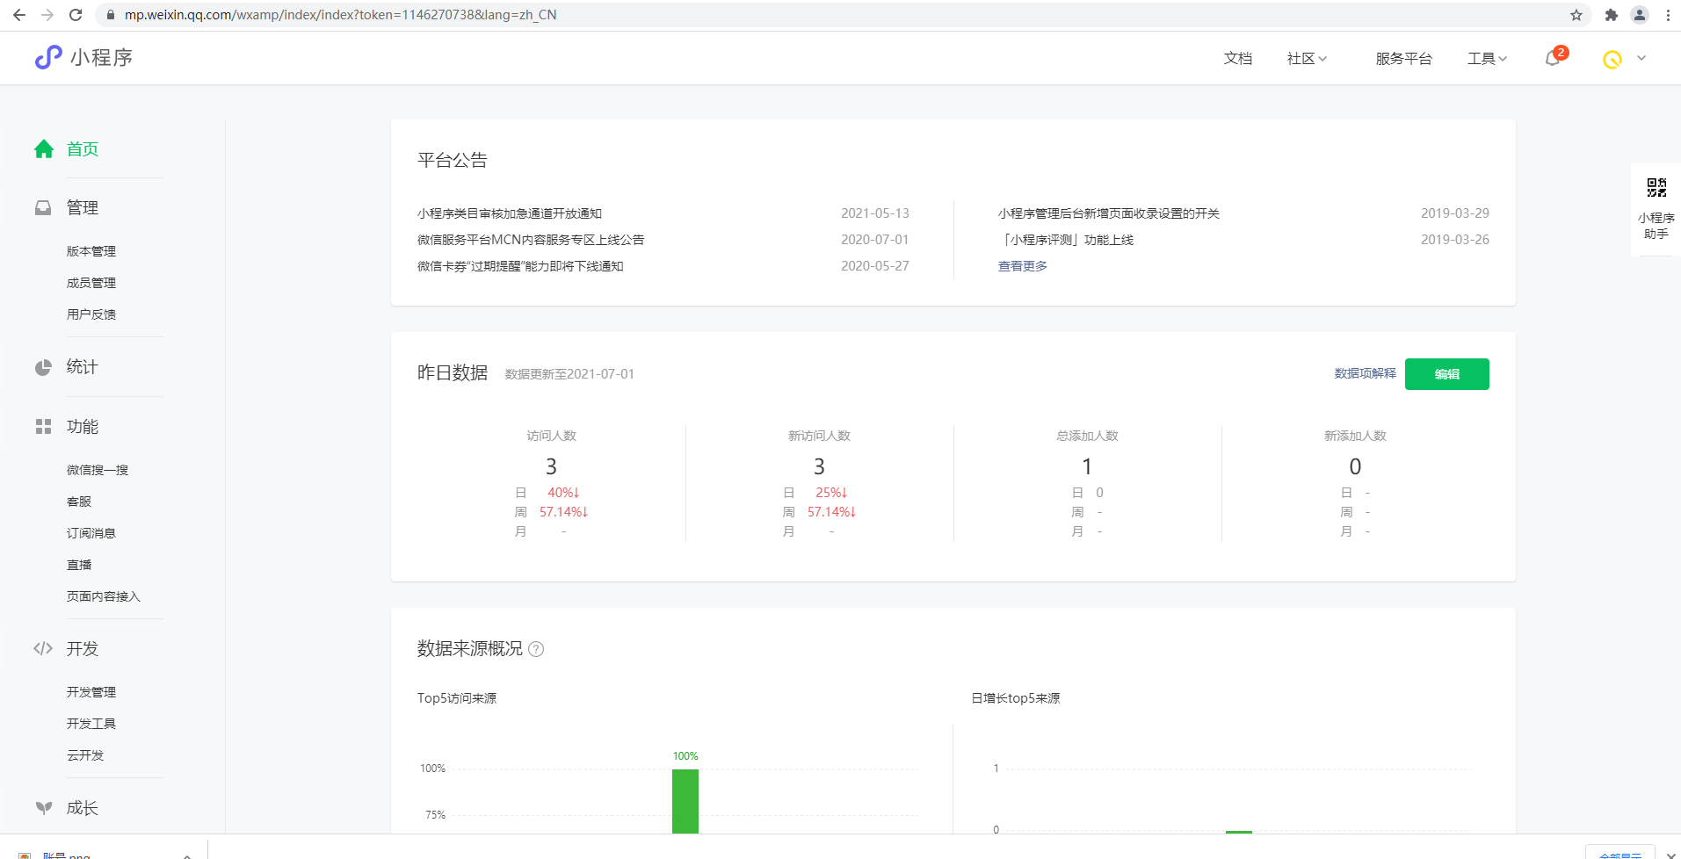Open announcement 小程序类目审核加急通道开放通知
Image resolution: width=1681 pixels, height=859 pixels.
point(510,213)
